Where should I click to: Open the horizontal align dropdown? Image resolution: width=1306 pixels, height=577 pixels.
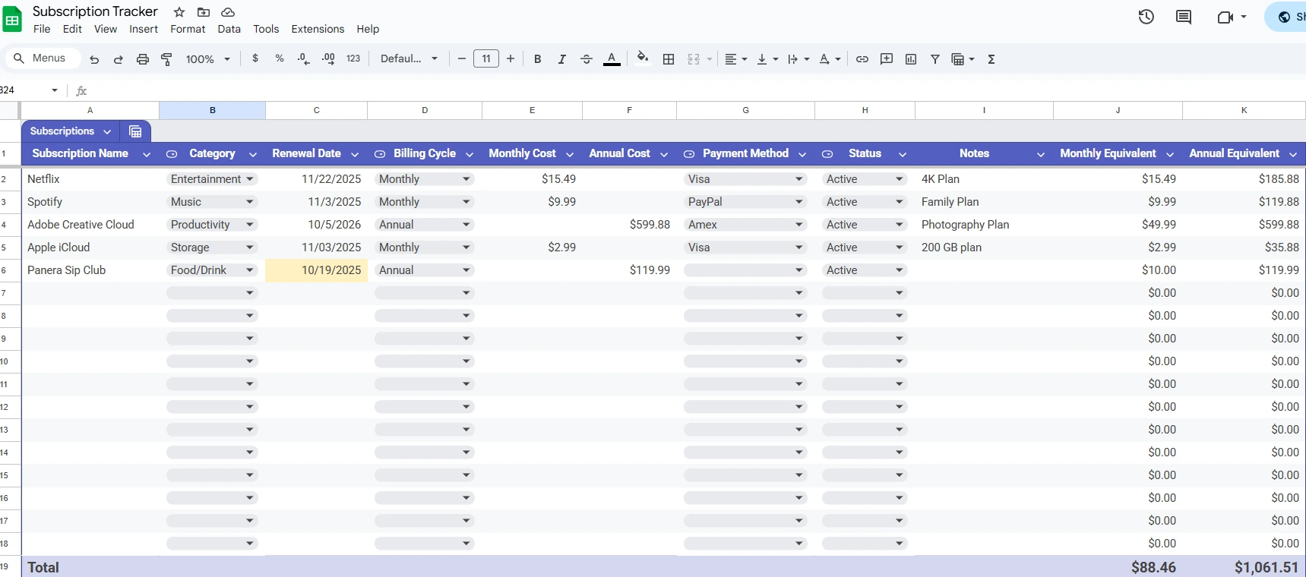pos(736,59)
